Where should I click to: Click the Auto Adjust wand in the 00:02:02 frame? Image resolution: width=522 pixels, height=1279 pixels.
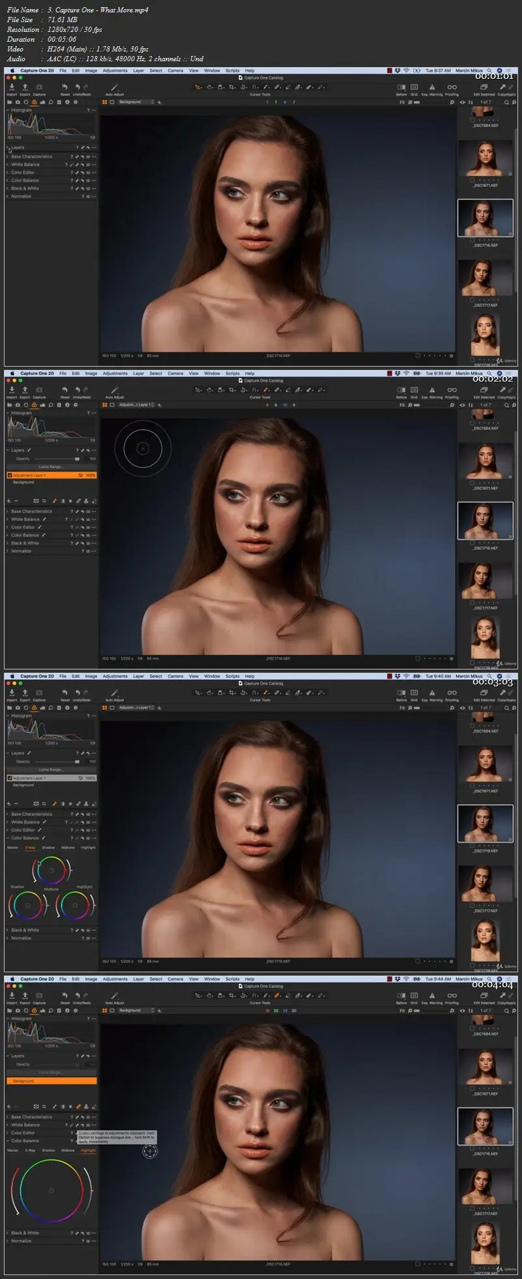(115, 389)
